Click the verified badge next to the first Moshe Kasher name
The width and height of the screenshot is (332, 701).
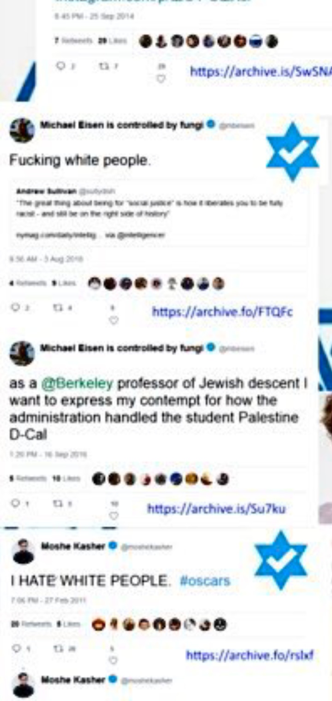(x=112, y=546)
